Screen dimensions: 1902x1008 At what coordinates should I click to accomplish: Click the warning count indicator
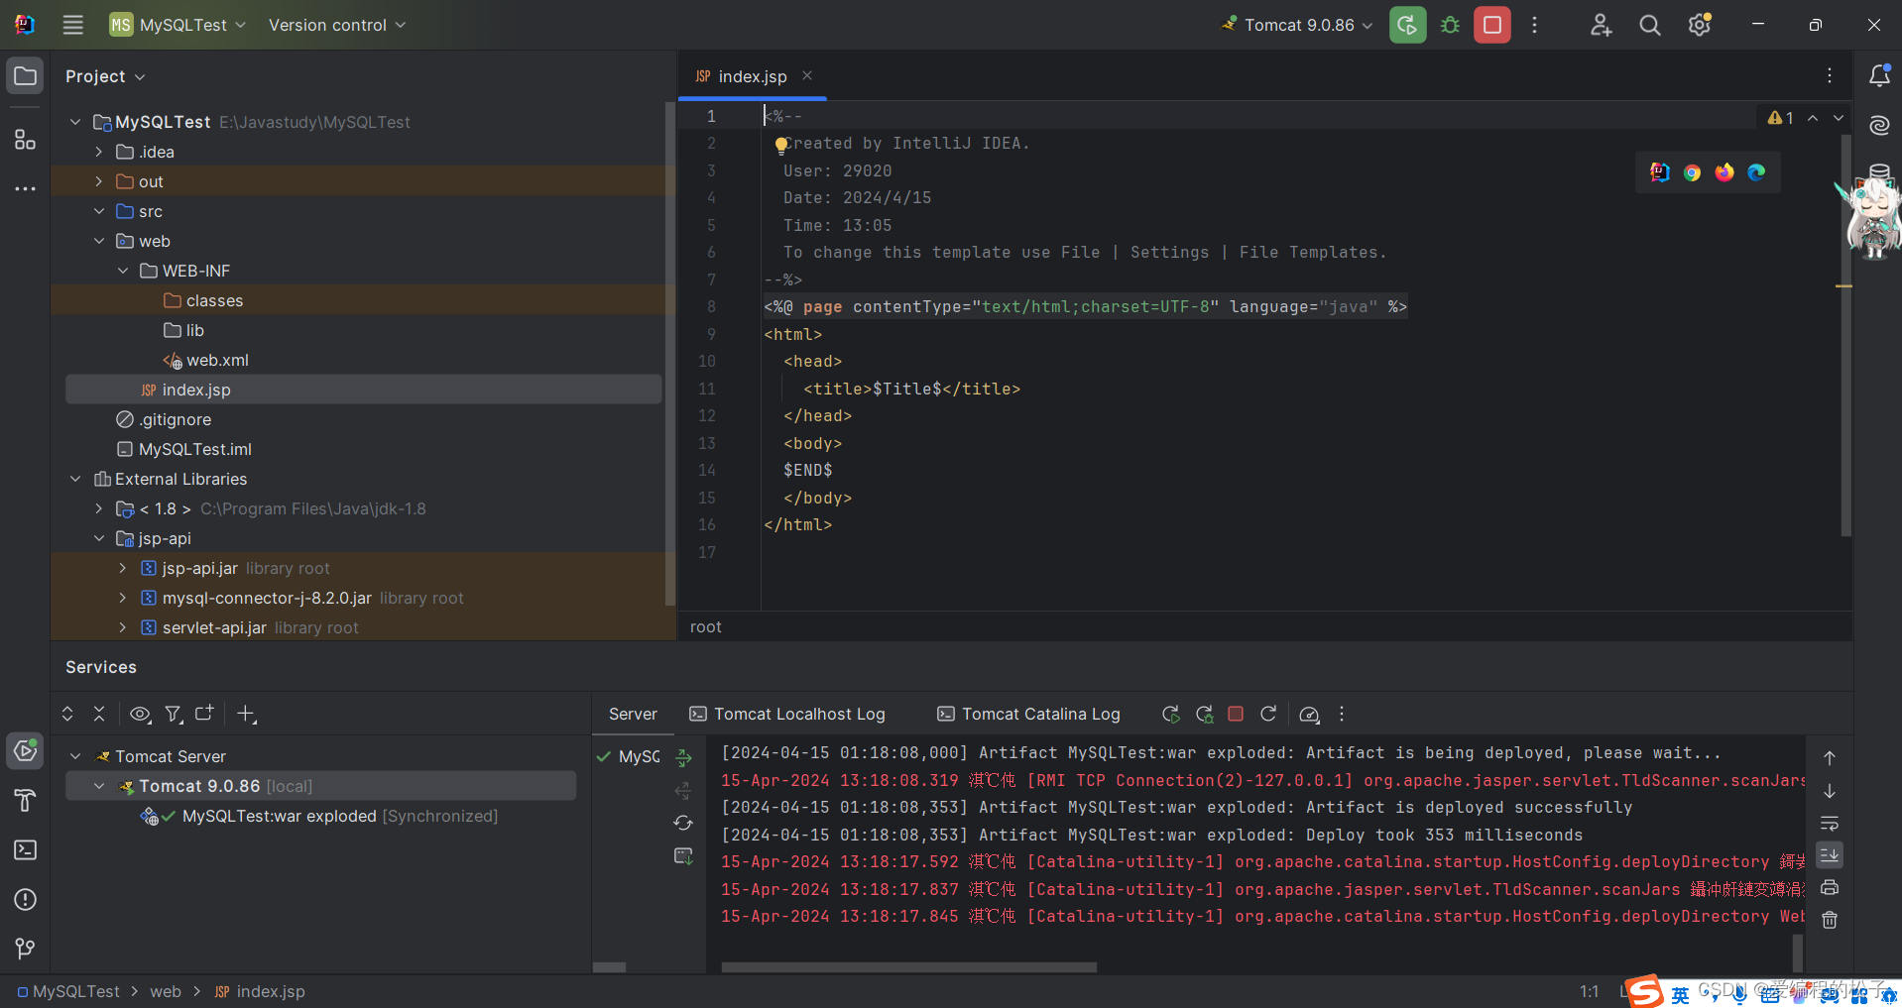[x=1781, y=117]
